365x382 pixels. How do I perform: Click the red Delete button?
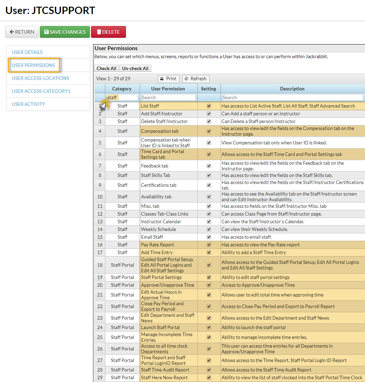(x=108, y=32)
